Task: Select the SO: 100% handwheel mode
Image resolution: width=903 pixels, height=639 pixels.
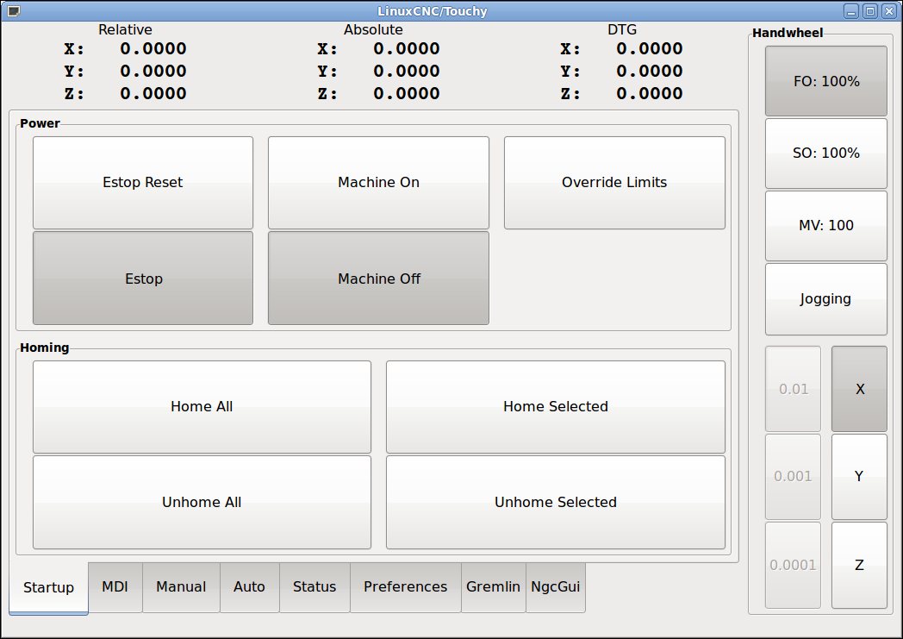Action: pyautogui.click(x=825, y=153)
